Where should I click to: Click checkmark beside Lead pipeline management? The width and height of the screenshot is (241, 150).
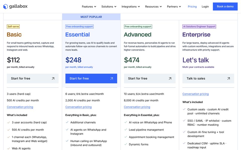coord(126,129)
